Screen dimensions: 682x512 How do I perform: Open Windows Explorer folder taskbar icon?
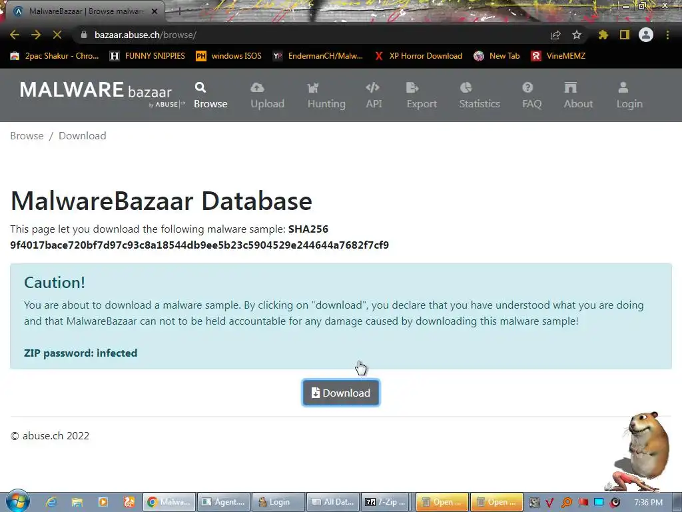click(77, 502)
